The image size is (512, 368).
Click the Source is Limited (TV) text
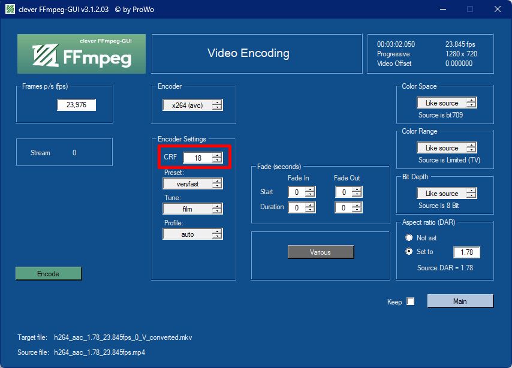pos(449,160)
